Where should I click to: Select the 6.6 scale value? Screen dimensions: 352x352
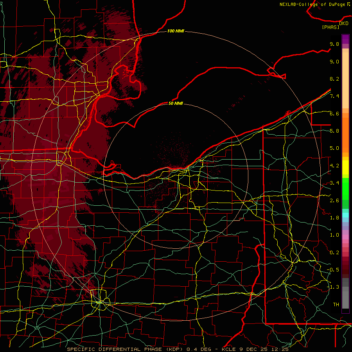pos(334,113)
